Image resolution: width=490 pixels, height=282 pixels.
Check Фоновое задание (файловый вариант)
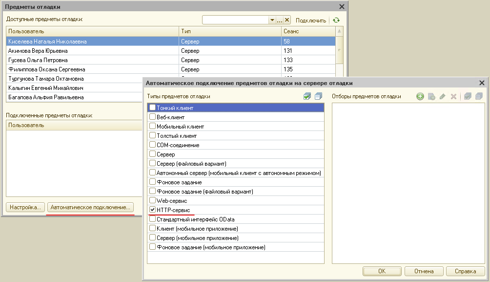(x=152, y=191)
